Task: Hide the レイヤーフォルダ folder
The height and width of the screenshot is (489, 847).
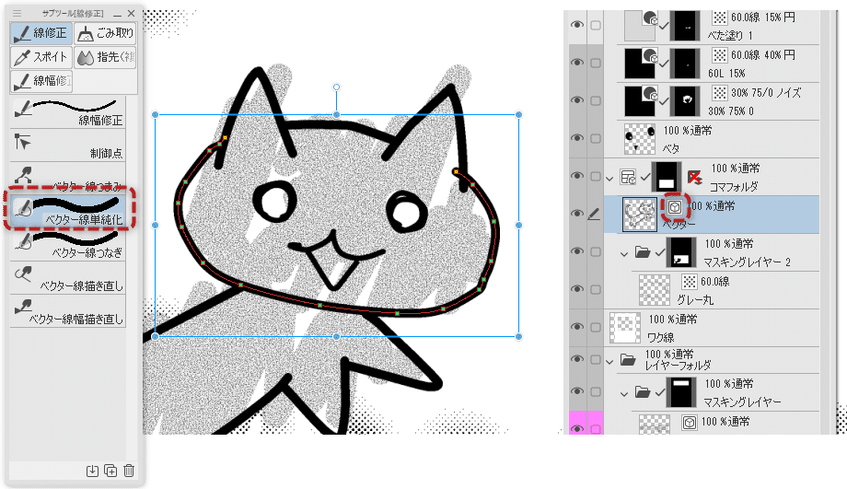Action: coord(577,359)
